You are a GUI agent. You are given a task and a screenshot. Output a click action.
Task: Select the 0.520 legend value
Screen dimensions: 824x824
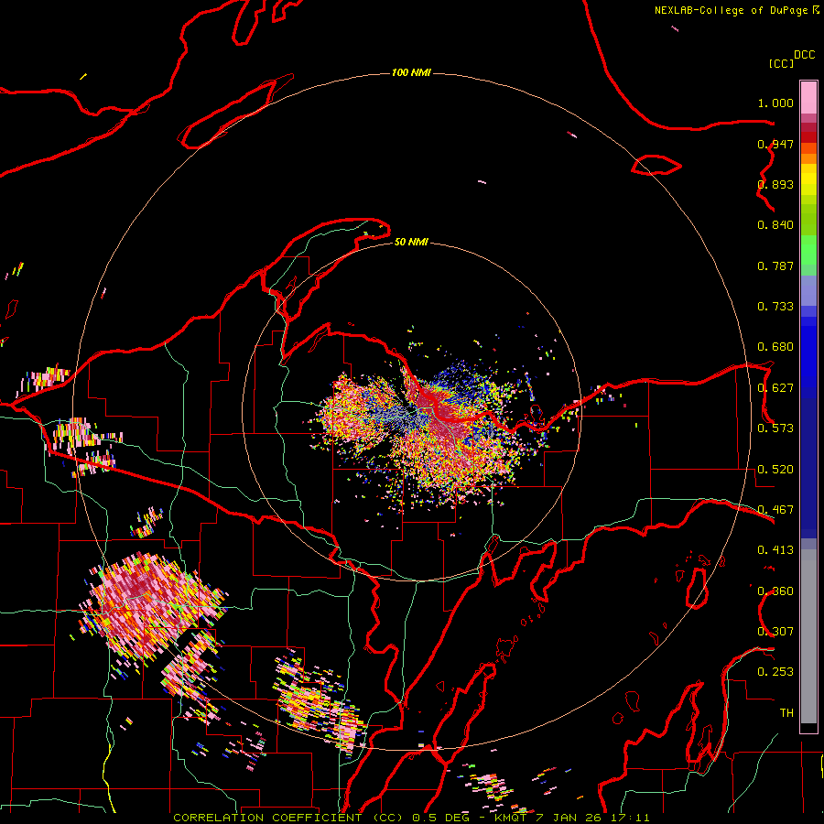[x=775, y=470]
